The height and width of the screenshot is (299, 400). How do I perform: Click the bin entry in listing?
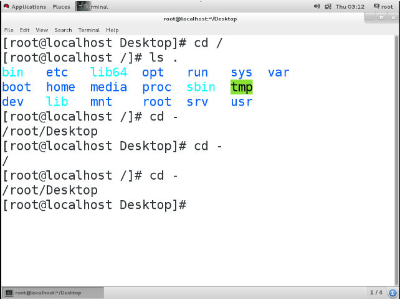click(12, 72)
